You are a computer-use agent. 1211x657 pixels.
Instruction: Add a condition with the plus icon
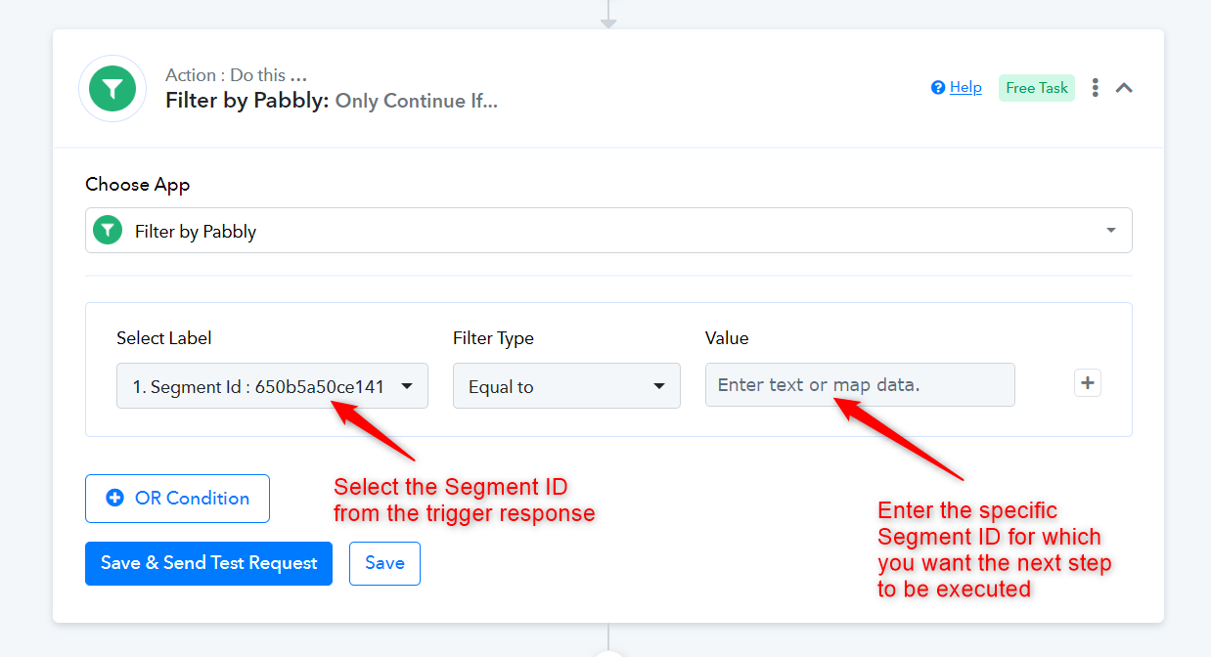(1088, 382)
